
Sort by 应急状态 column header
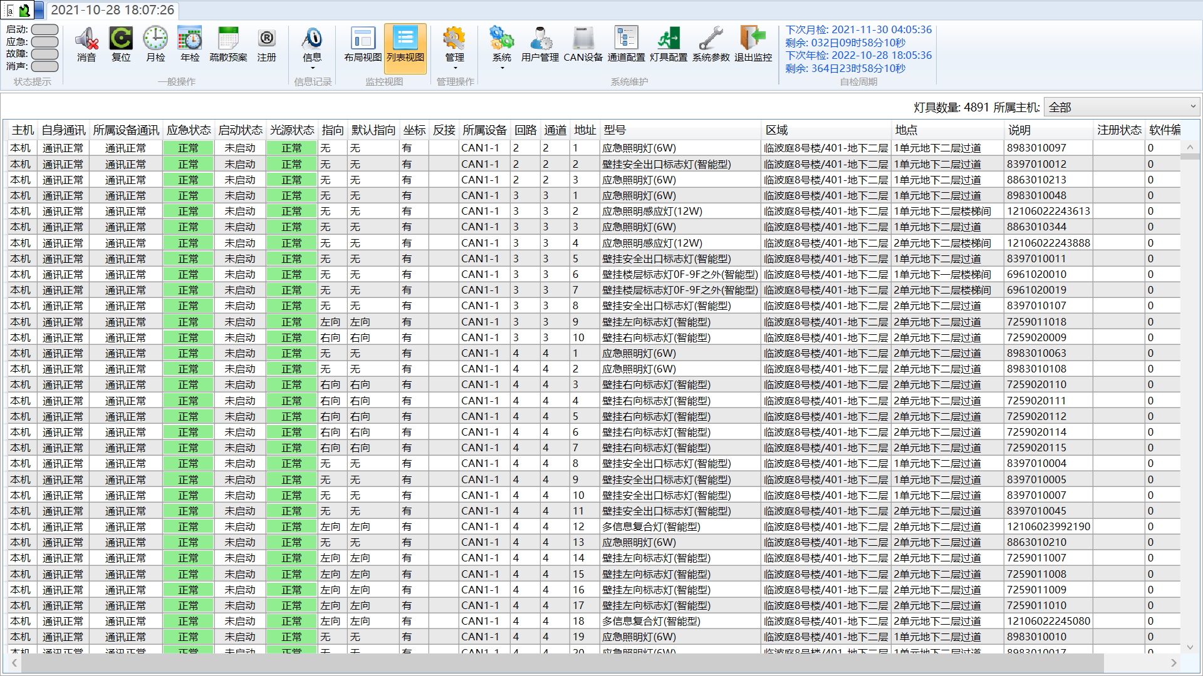[x=189, y=130]
